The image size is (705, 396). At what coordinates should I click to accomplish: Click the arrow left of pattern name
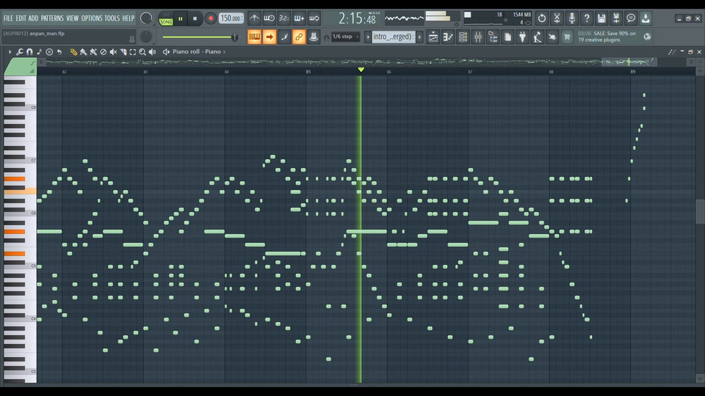click(368, 37)
